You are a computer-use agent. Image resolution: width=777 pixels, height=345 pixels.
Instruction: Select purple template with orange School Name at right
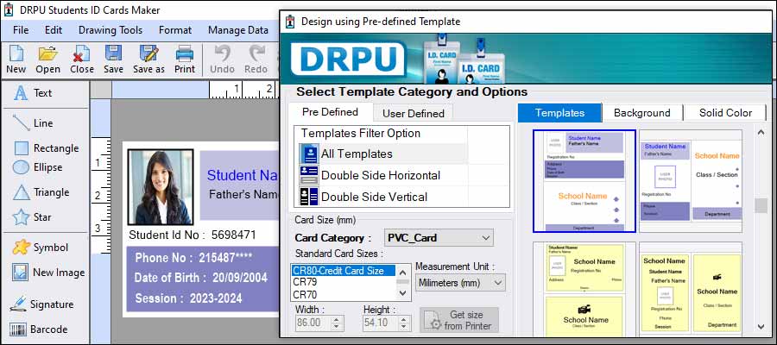[691, 181]
